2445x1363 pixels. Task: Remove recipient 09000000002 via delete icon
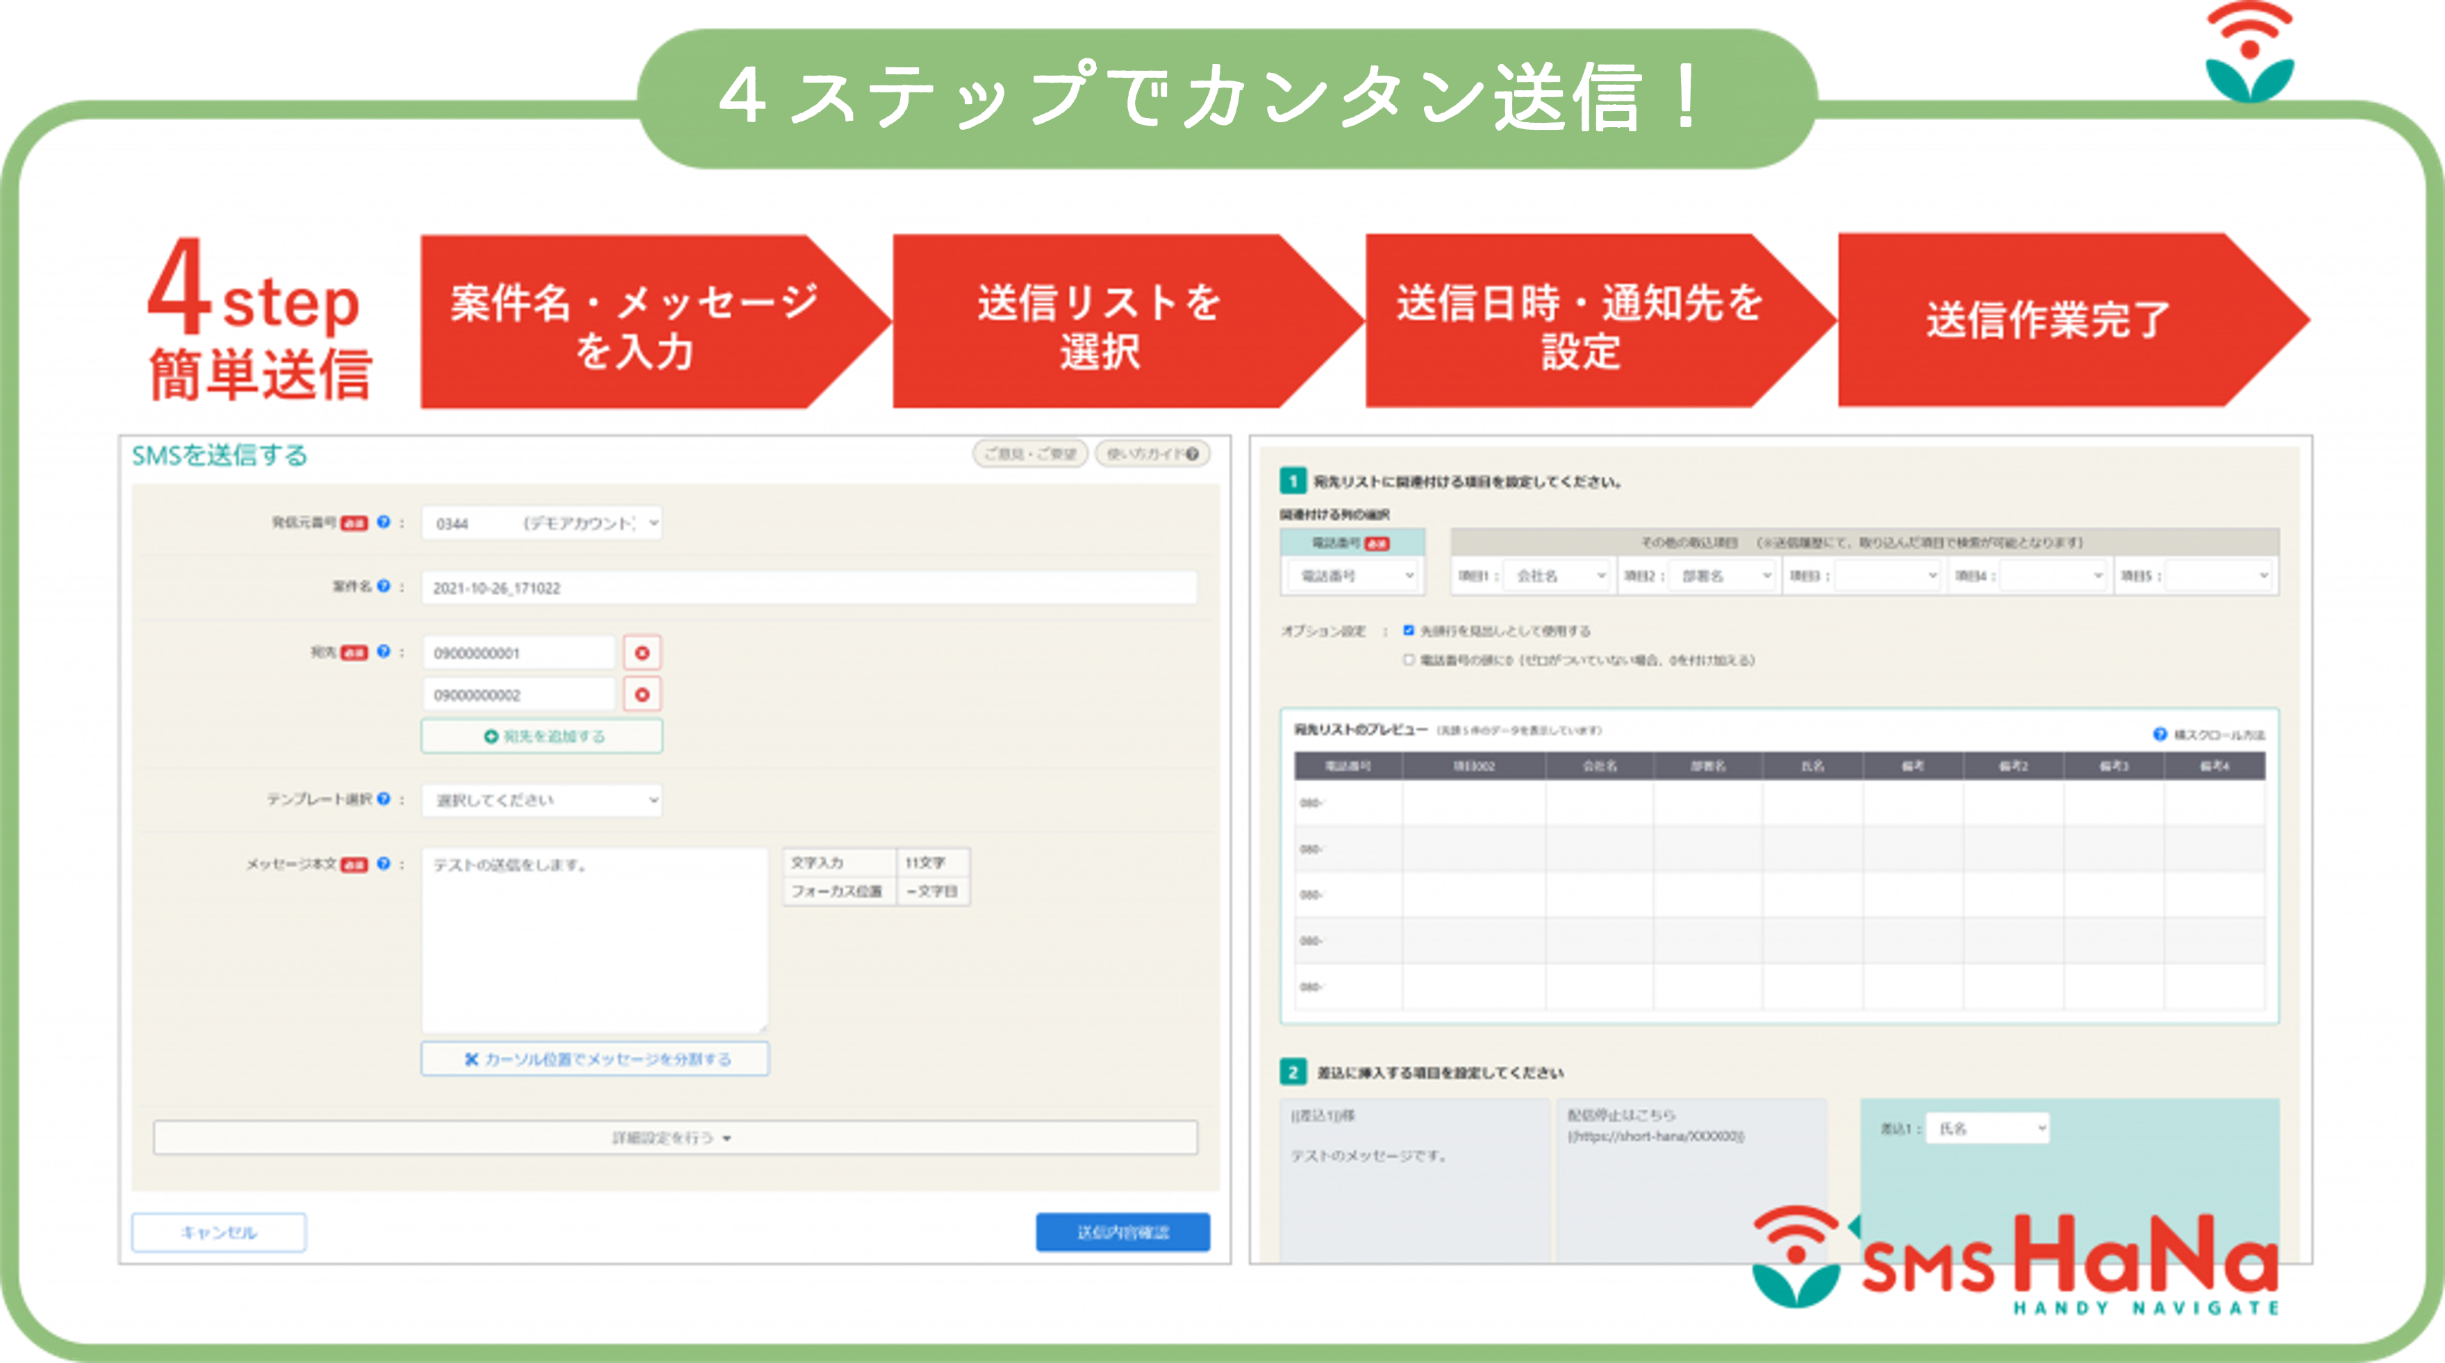tap(643, 694)
